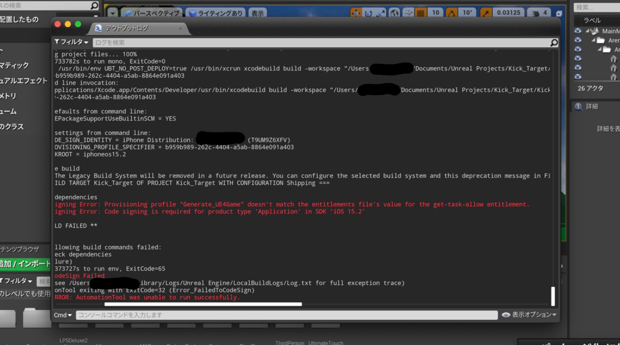Maximize viewport using corner restore icon

click(x=559, y=13)
